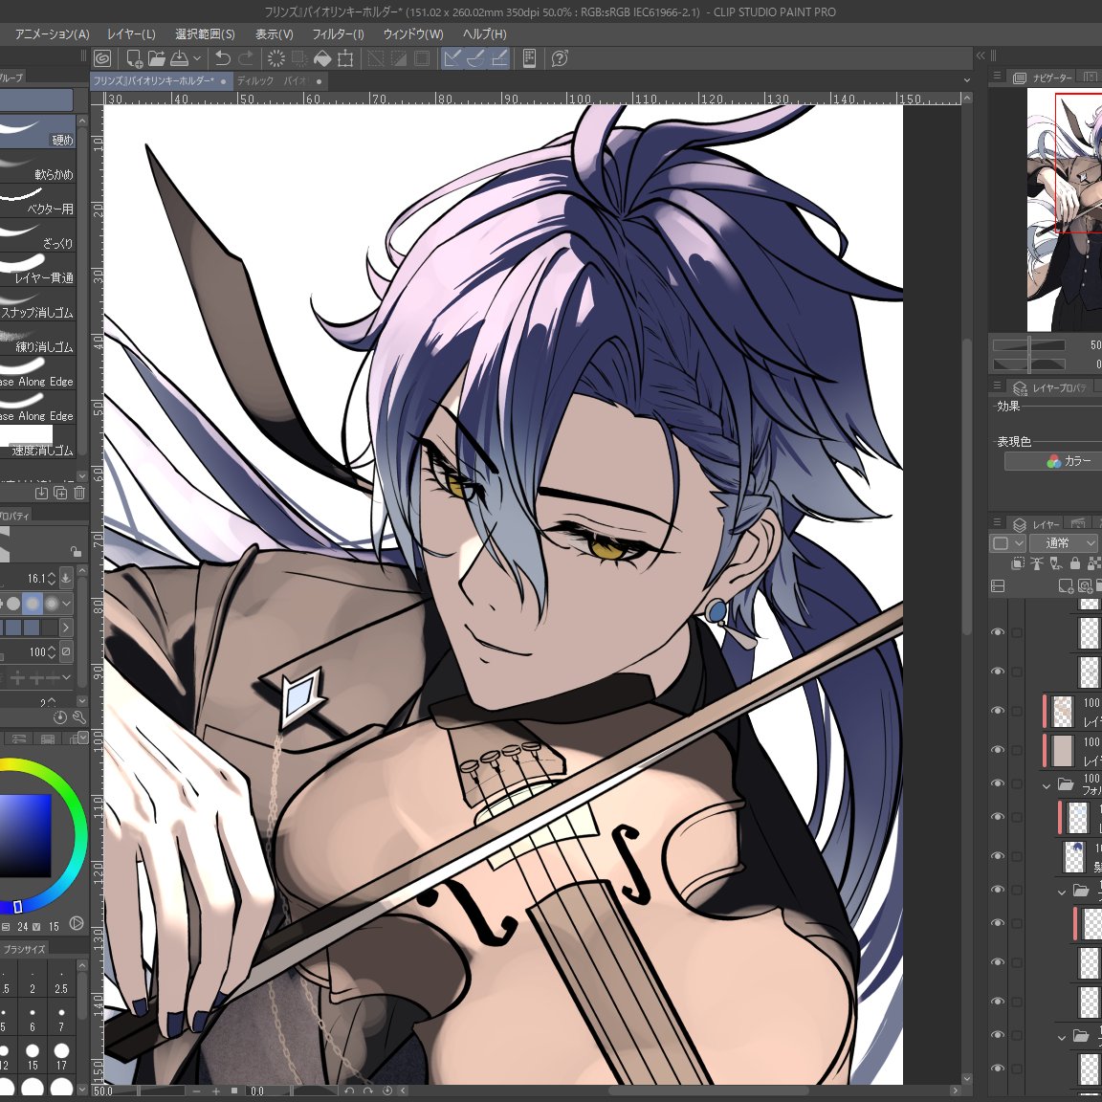The width and height of the screenshot is (1102, 1102).
Task: Reset tool properties to initial settings
Action: 60,717
